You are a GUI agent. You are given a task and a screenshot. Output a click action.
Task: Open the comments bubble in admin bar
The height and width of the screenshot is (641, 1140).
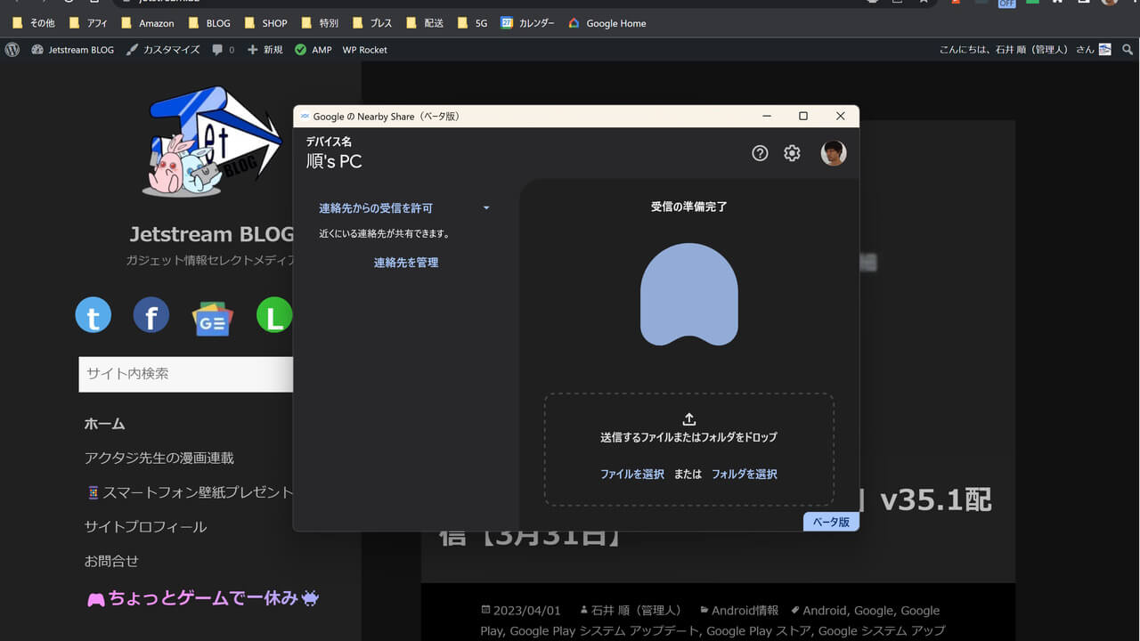pos(216,50)
